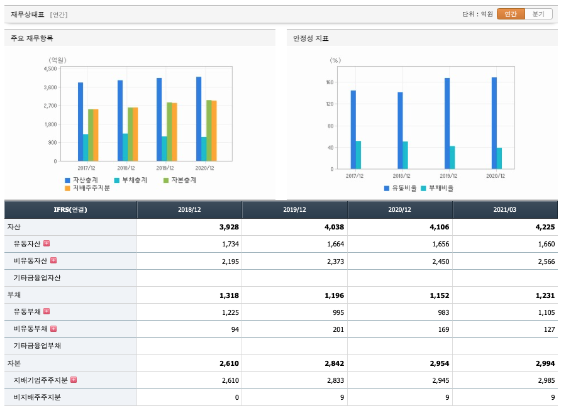Screen dimensions: 566x413
Task: Click non-current assets value 2,566
Action: (546, 262)
